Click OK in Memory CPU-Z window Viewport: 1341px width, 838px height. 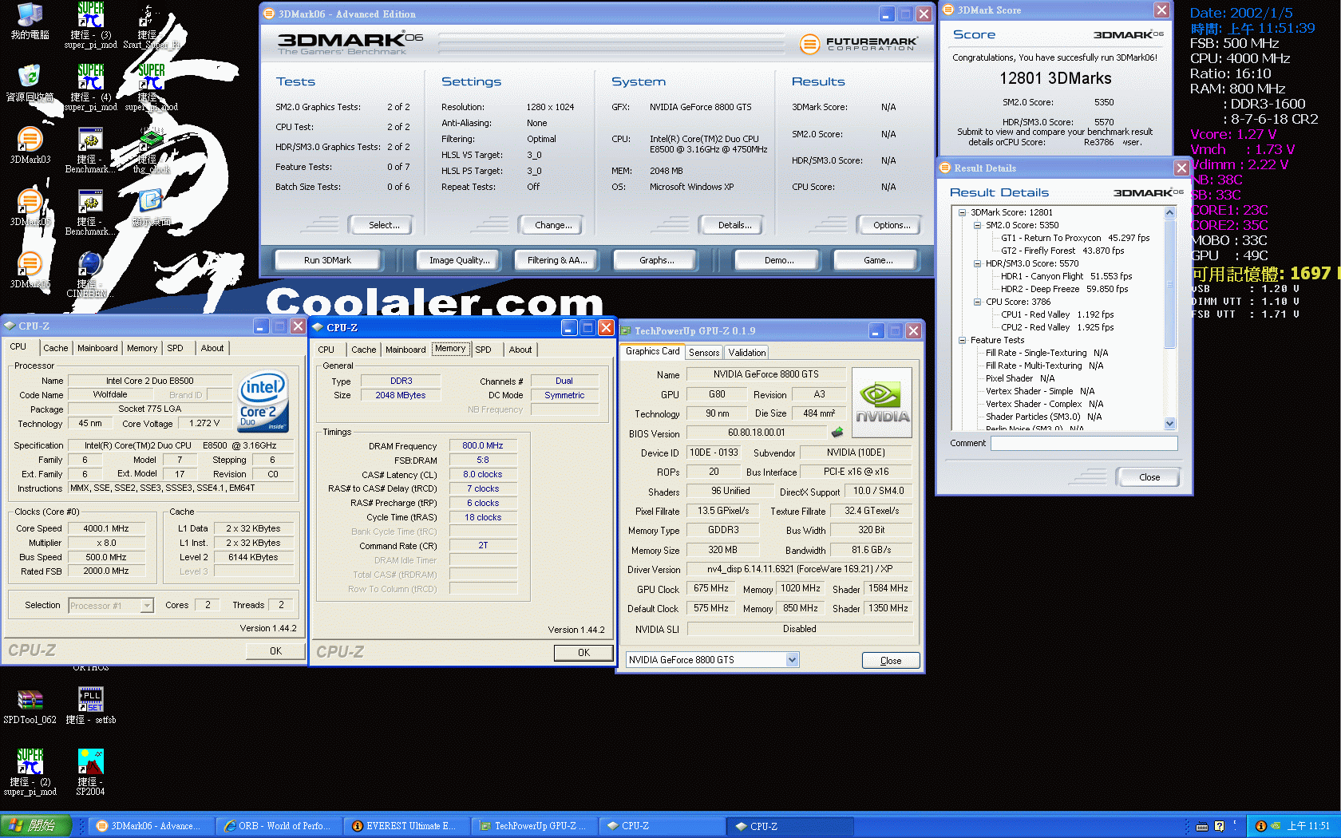(583, 653)
